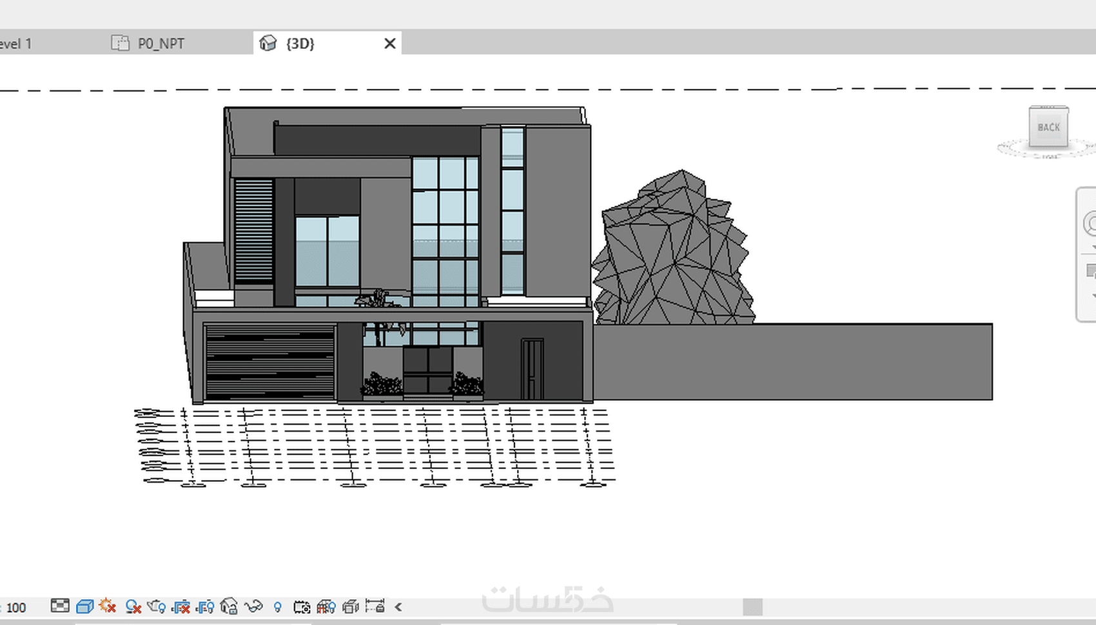Click the BACK face of ViewCube
The height and width of the screenshot is (625, 1096).
[1048, 127]
